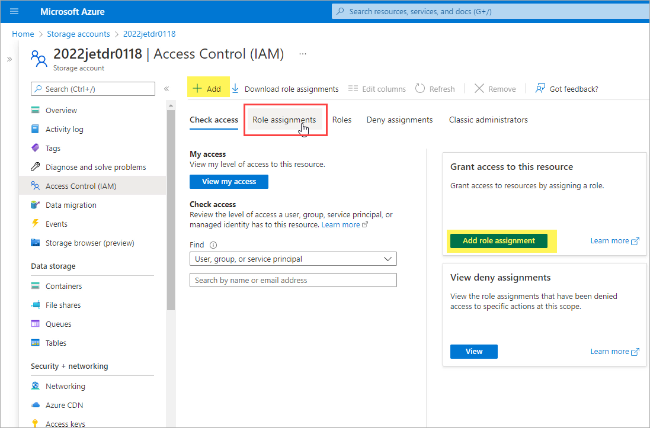650x428 pixels.
Task: Click the Activity log sidebar icon
Action: pyautogui.click(x=36, y=129)
